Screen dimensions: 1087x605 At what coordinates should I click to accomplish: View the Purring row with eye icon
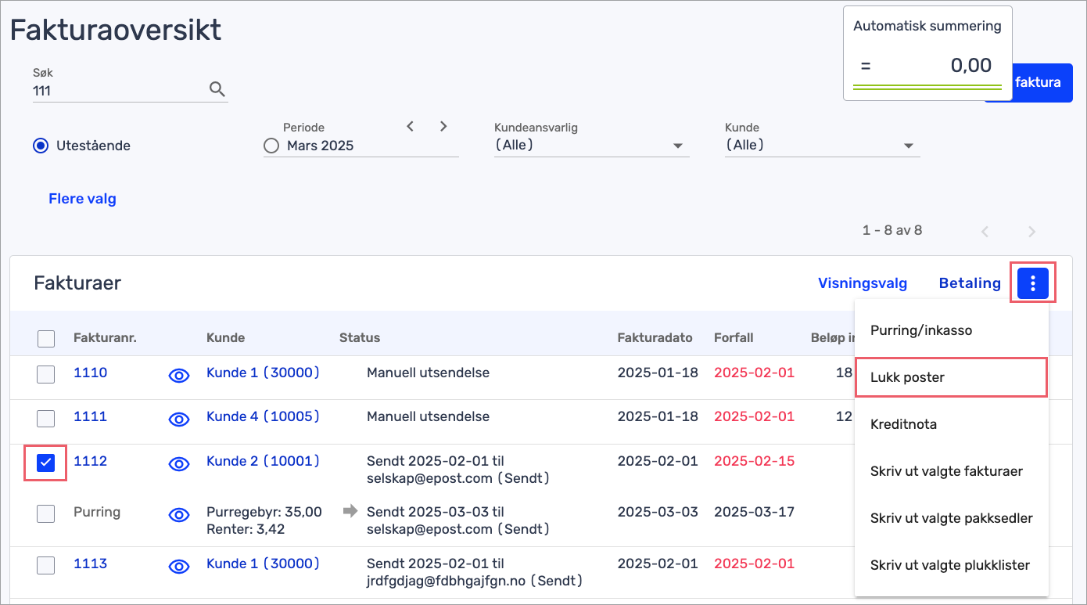[179, 514]
